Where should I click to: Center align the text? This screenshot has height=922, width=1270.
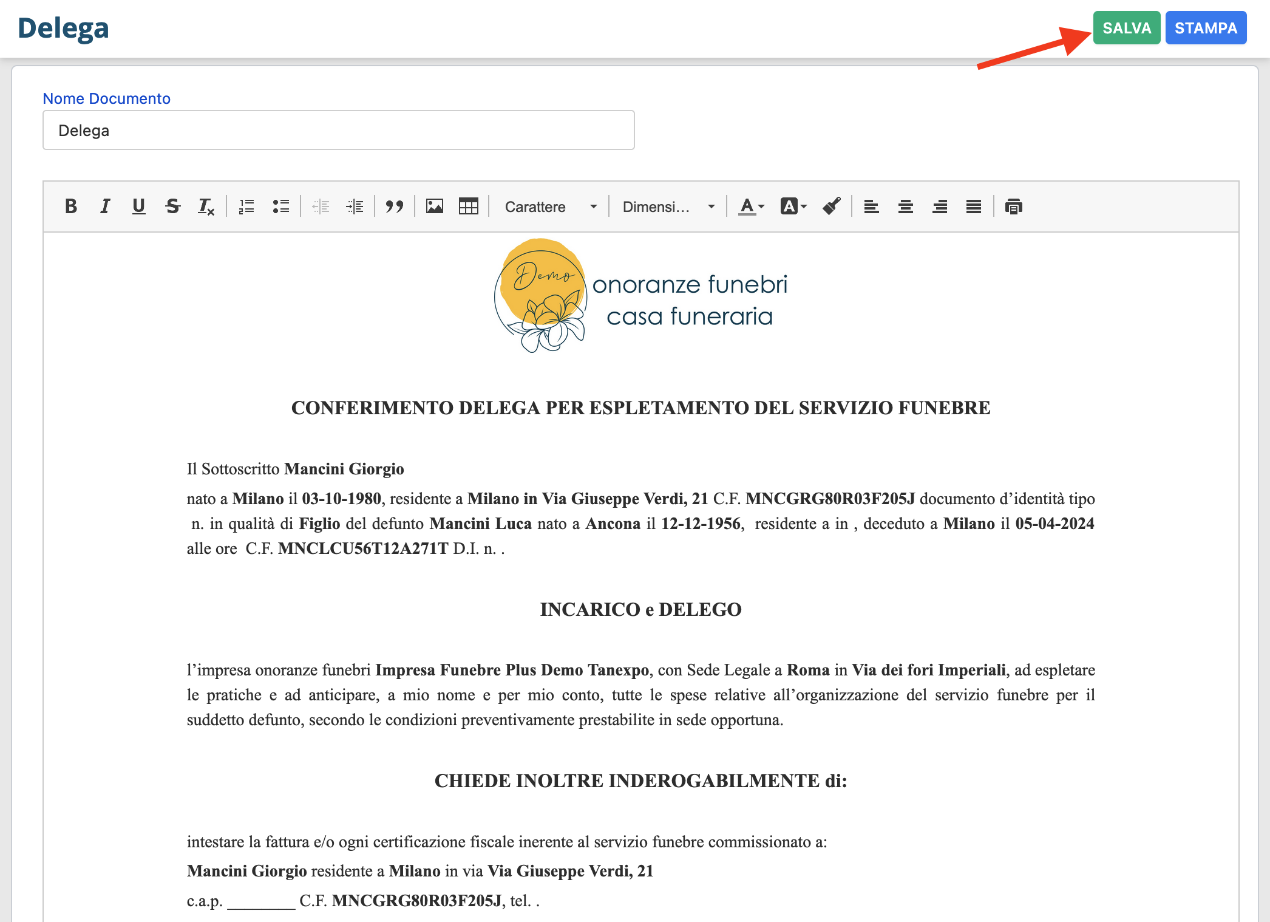pyautogui.click(x=906, y=207)
